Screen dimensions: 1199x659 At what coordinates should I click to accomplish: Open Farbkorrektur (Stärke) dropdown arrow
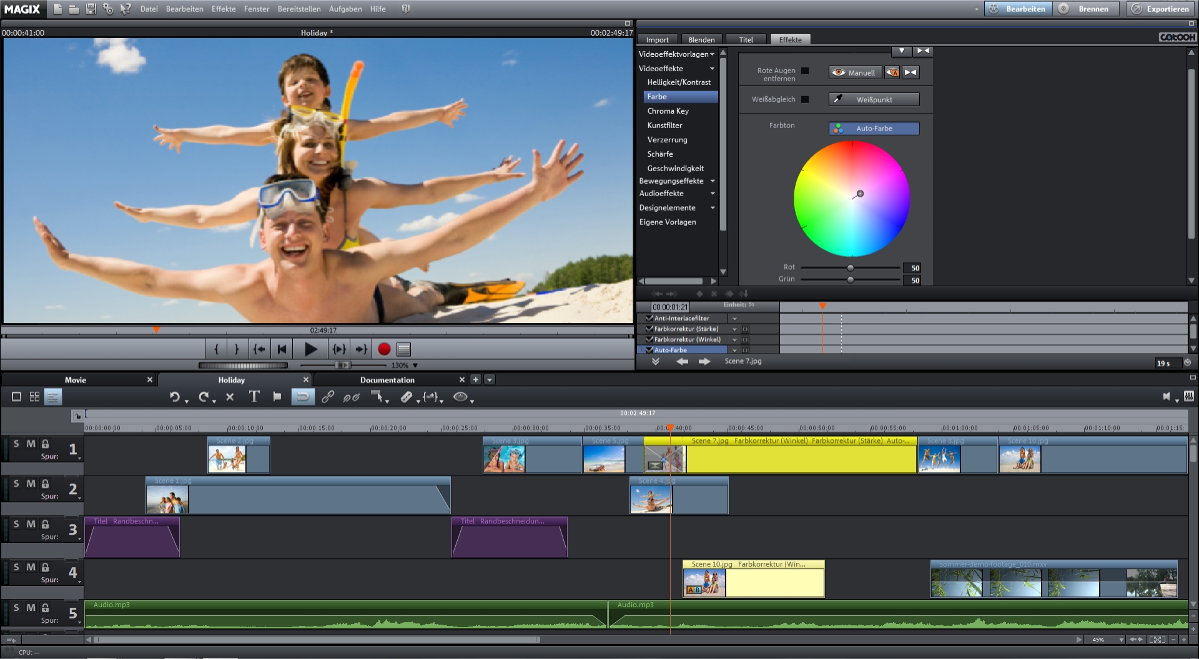point(734,329)
